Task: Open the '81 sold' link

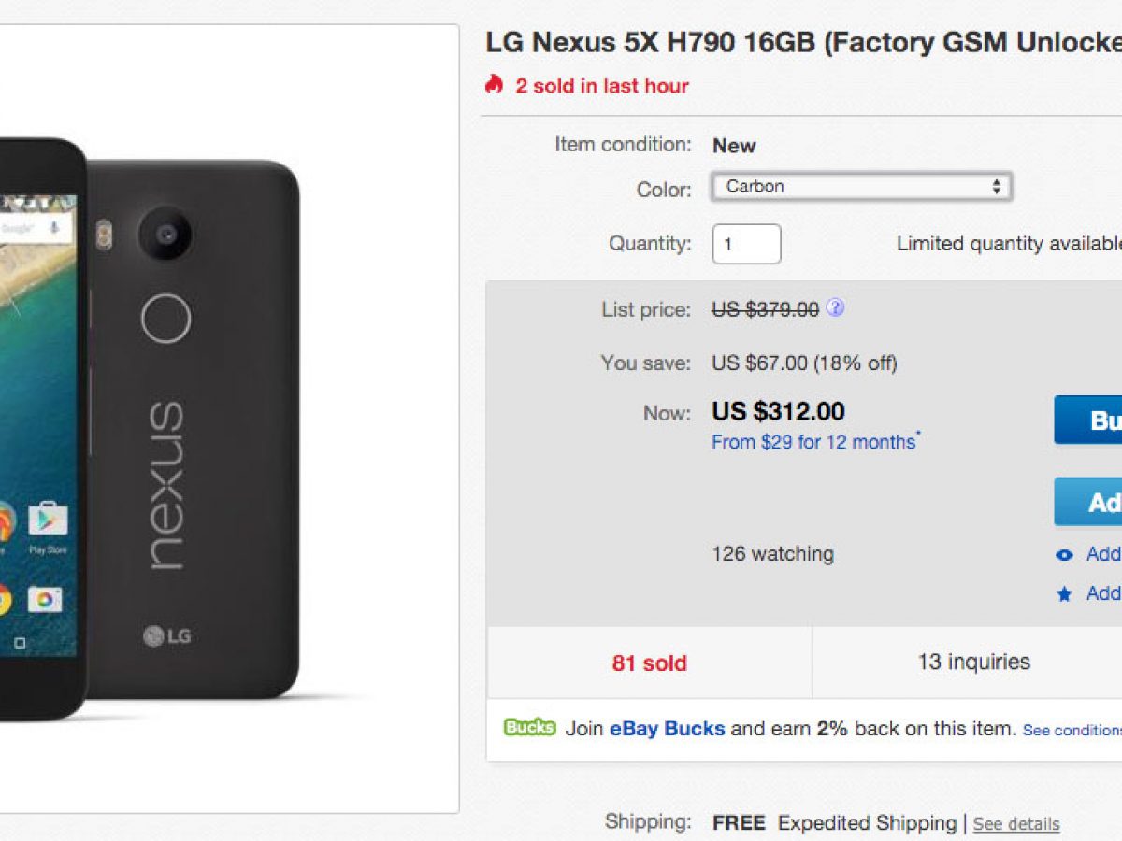Action: tap(649, 663)
